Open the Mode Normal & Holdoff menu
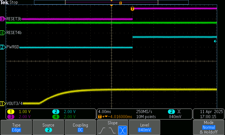This screenshot has width=225, height=135. 208,127
